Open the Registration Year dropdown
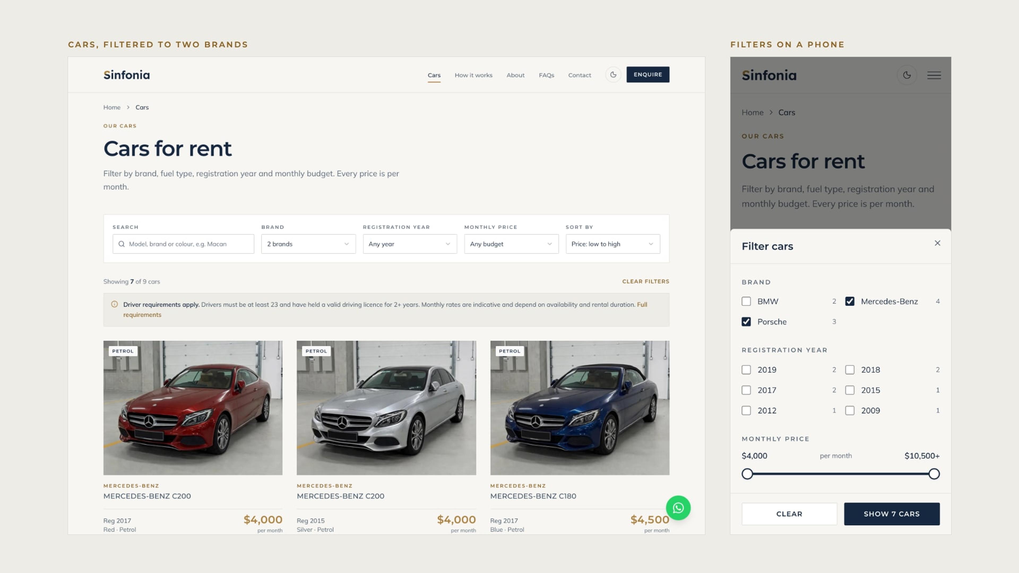The image size is (1019, 573). pos(410,244)
